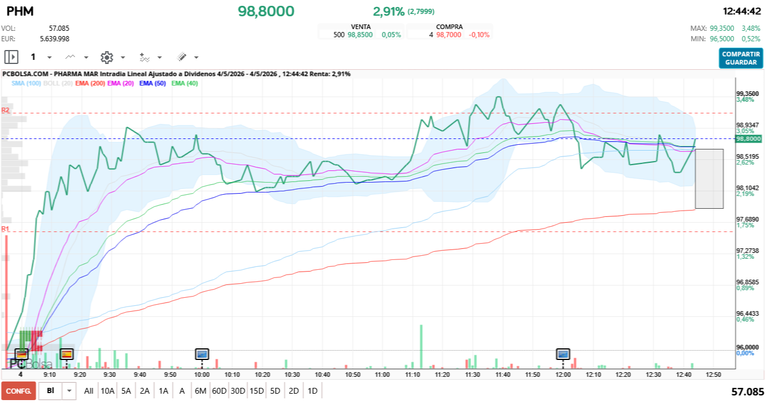Toggle the BOLL (20) indicator legend

point(58,84)
